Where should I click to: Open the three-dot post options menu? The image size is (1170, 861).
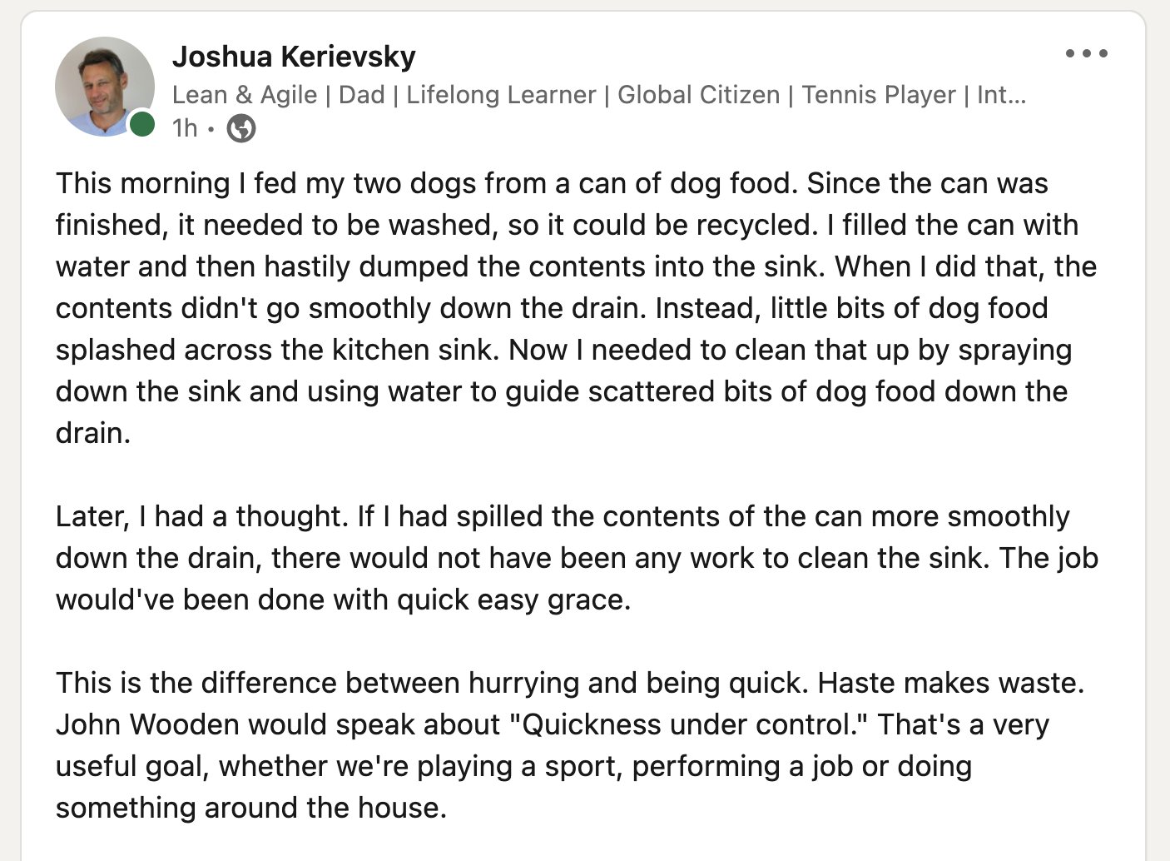pos(1086,53)
